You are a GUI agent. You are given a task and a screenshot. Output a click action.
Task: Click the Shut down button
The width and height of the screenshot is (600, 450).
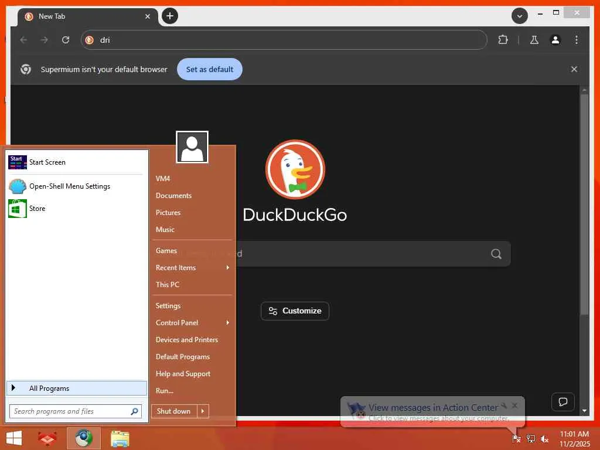click(x=174, y=411)
